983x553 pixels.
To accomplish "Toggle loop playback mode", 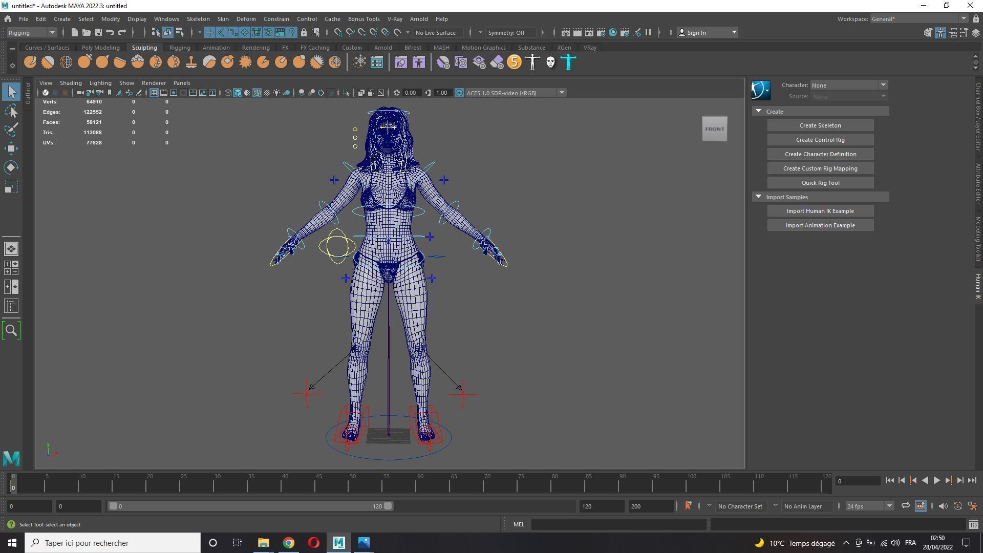I will point(905,506).
